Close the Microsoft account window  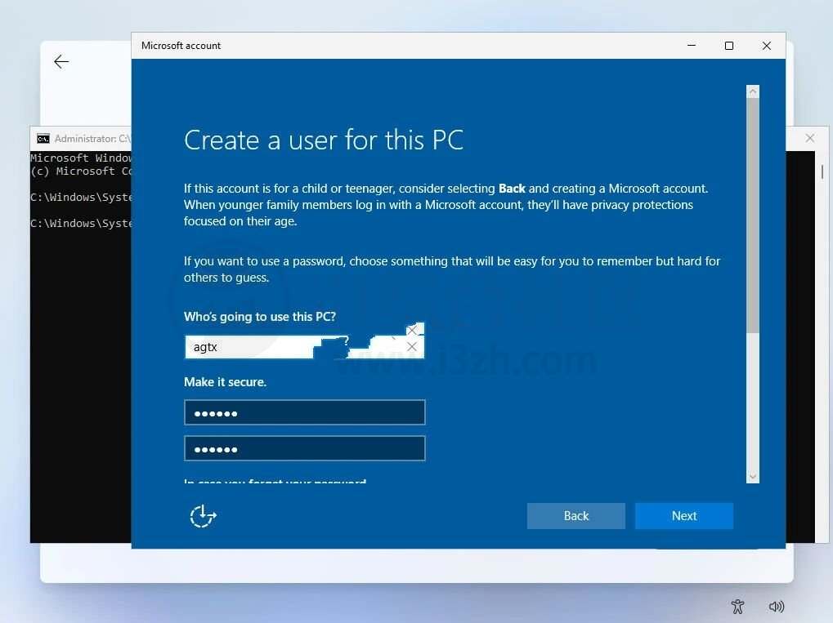point(766,46)
